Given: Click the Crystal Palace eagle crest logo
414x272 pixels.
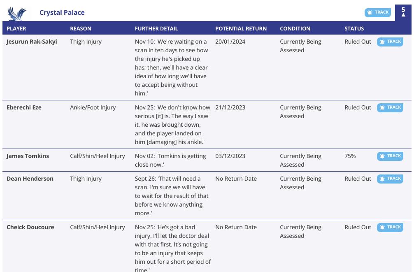Looking at the screenshot, I should 17,14.
